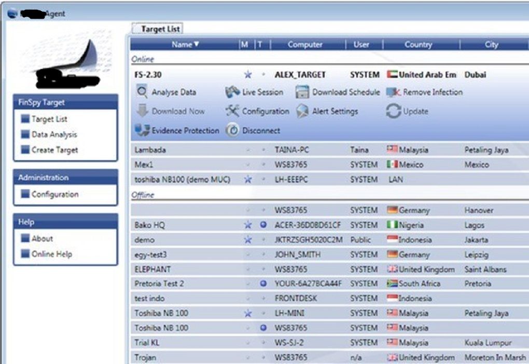Screen dimensions: 529x364
Task: Open Administration Configuration in the sidebar
Action: (x=55, y=194)
